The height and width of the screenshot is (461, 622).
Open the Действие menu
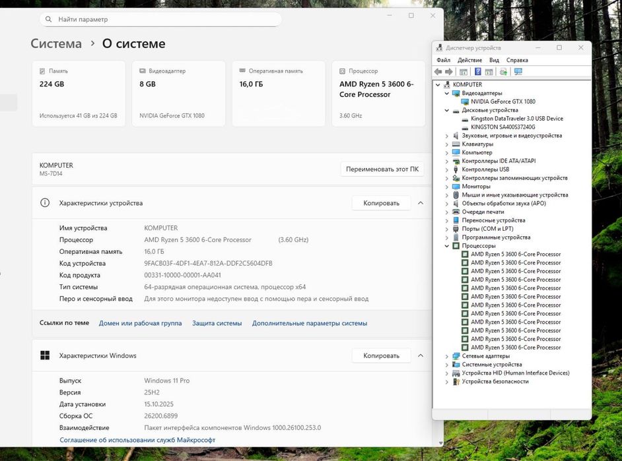pos(469,60)
